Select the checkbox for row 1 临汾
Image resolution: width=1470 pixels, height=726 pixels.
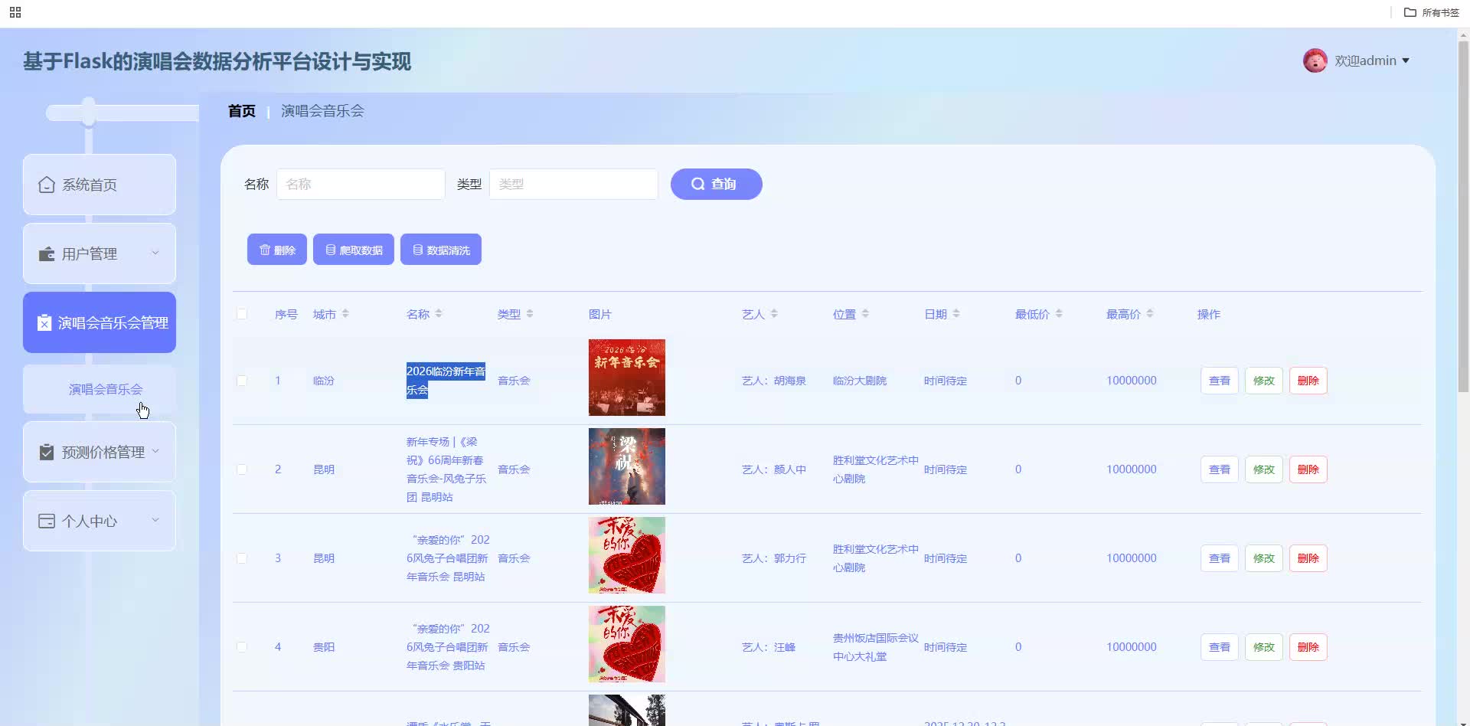tap(242, 381)
